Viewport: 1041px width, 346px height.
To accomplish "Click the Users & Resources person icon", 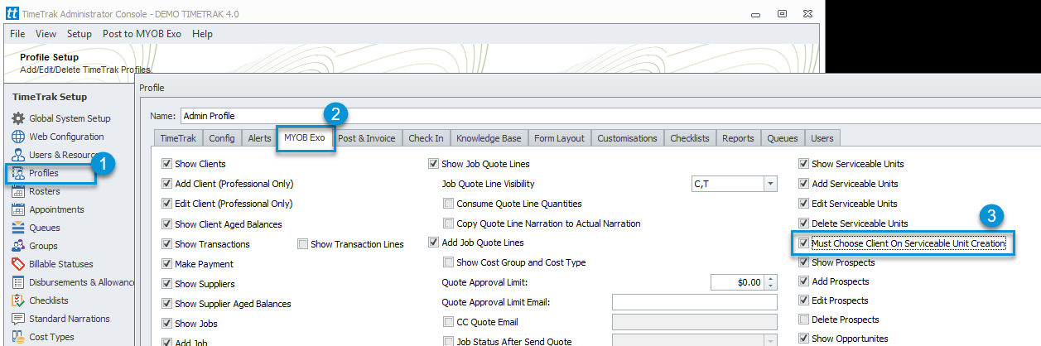I will coord(18,155).
